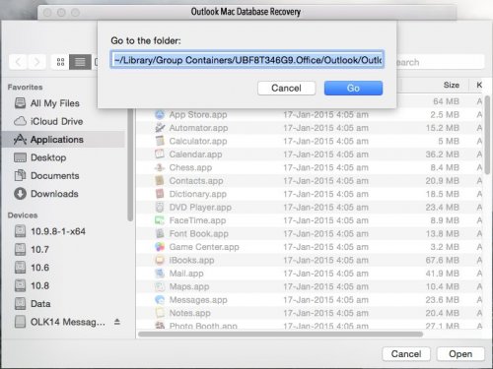Select the OLK14 Messag... volume
This screenshot has width=493, height=369.
pyautogui.click(x=60, y=322)
